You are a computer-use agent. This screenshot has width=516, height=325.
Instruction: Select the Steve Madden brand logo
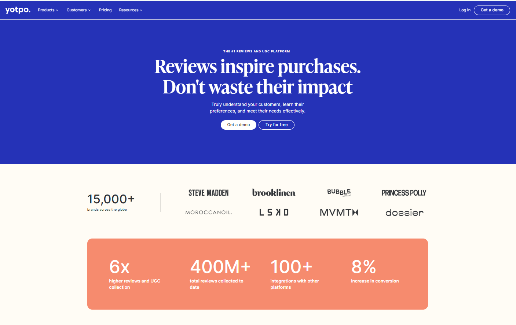point(208,192)
